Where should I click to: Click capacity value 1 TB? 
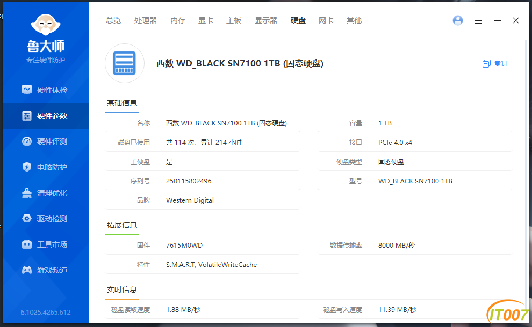coord(385,123)
